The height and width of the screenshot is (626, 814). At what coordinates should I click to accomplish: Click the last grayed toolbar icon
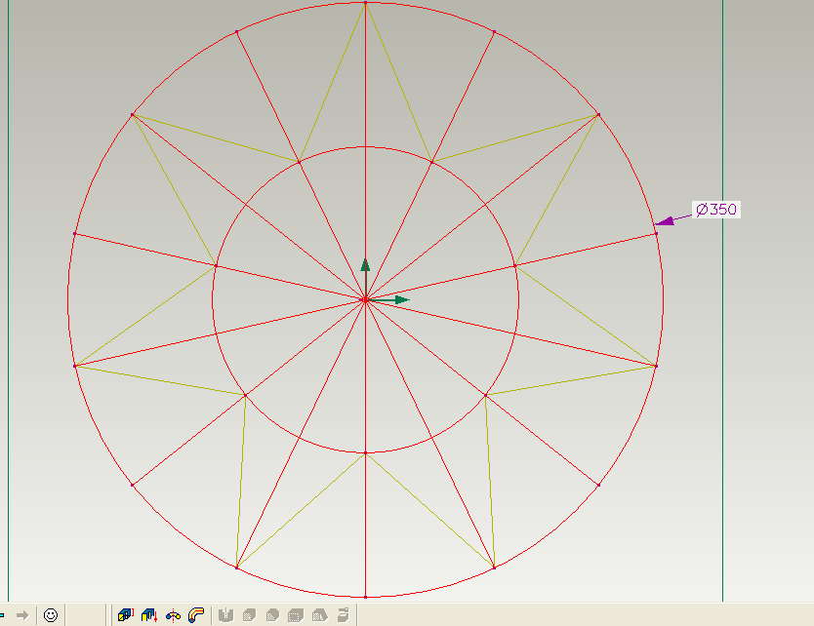(x=342, y=614)
